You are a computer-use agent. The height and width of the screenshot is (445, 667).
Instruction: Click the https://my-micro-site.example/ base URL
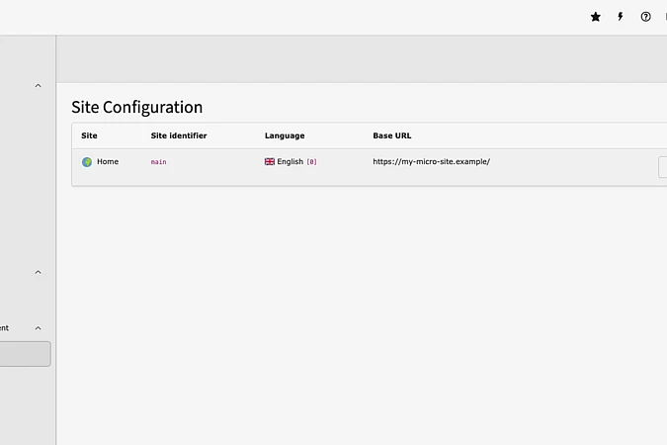pyautogui.click(x=431, y=161)
